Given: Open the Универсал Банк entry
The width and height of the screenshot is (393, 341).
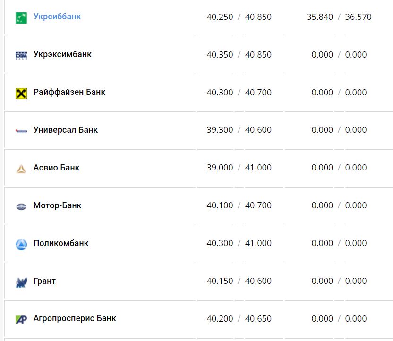Looking at the screenshot, I should [66, 130].
